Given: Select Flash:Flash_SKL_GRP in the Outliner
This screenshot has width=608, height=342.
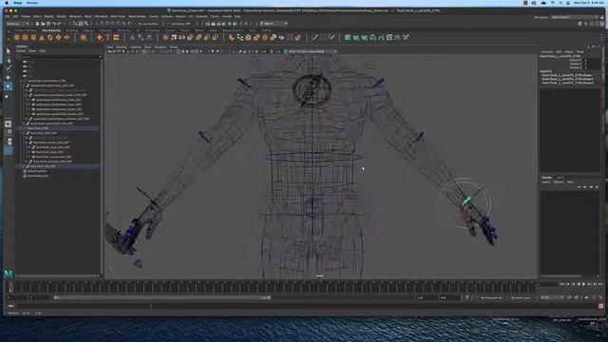Looking at the screenshot, I should click(43, 166).
